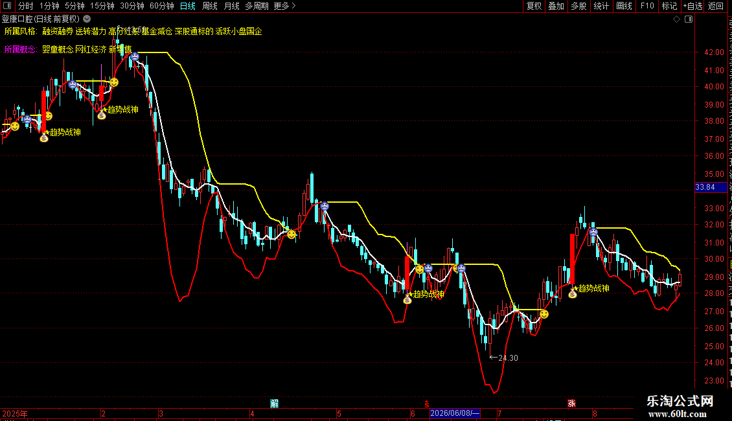Click the red dollar marker on timeline
The height and width of the screenshot is (421, 732).
tap(426, 404)
